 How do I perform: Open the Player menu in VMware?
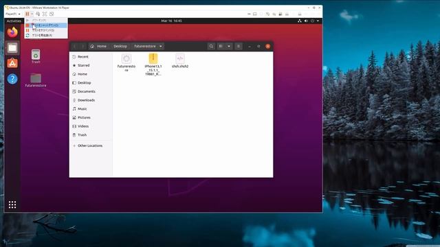point(13,14)
